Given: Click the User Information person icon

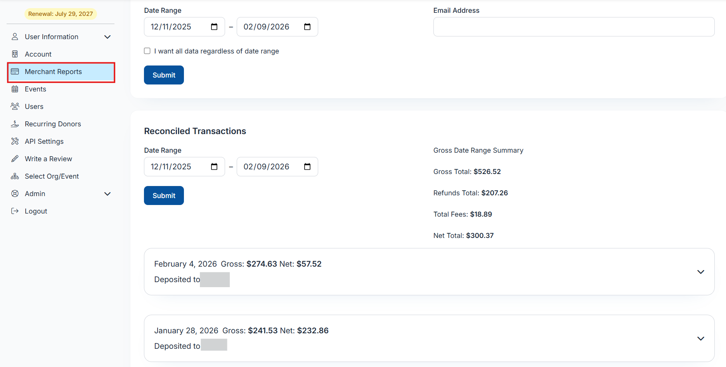Looking at the screenshot, I should (15, 37).
